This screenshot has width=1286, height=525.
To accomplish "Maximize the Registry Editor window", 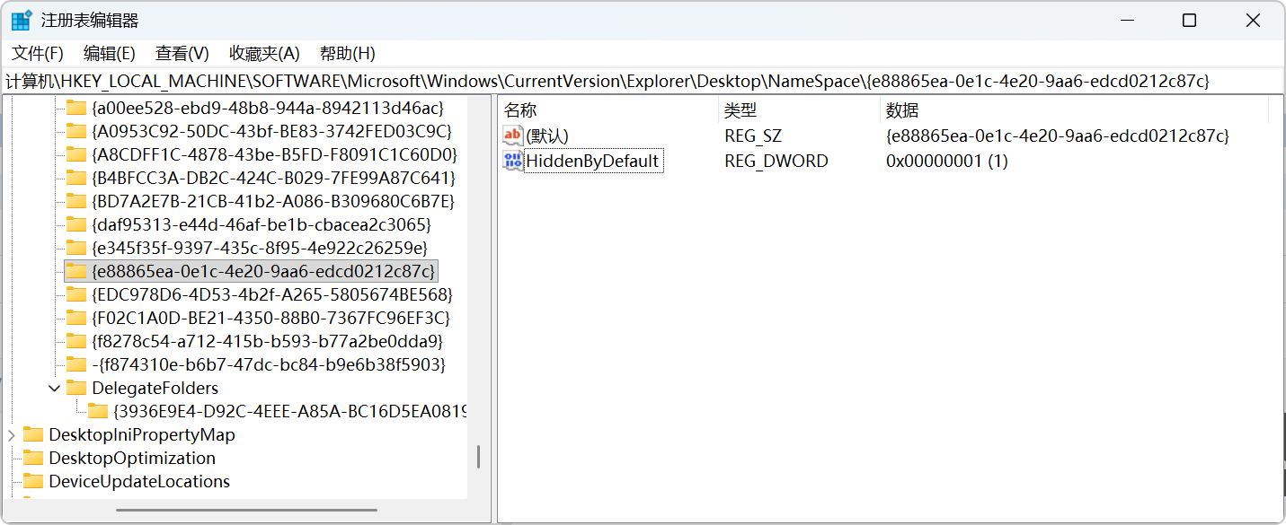I will tap(1189, 20).
